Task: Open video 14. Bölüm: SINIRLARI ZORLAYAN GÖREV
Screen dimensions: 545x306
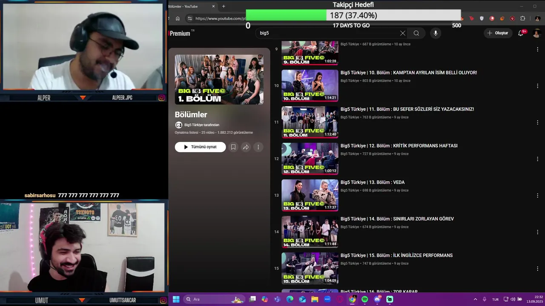Action: [x=397, y=219]
